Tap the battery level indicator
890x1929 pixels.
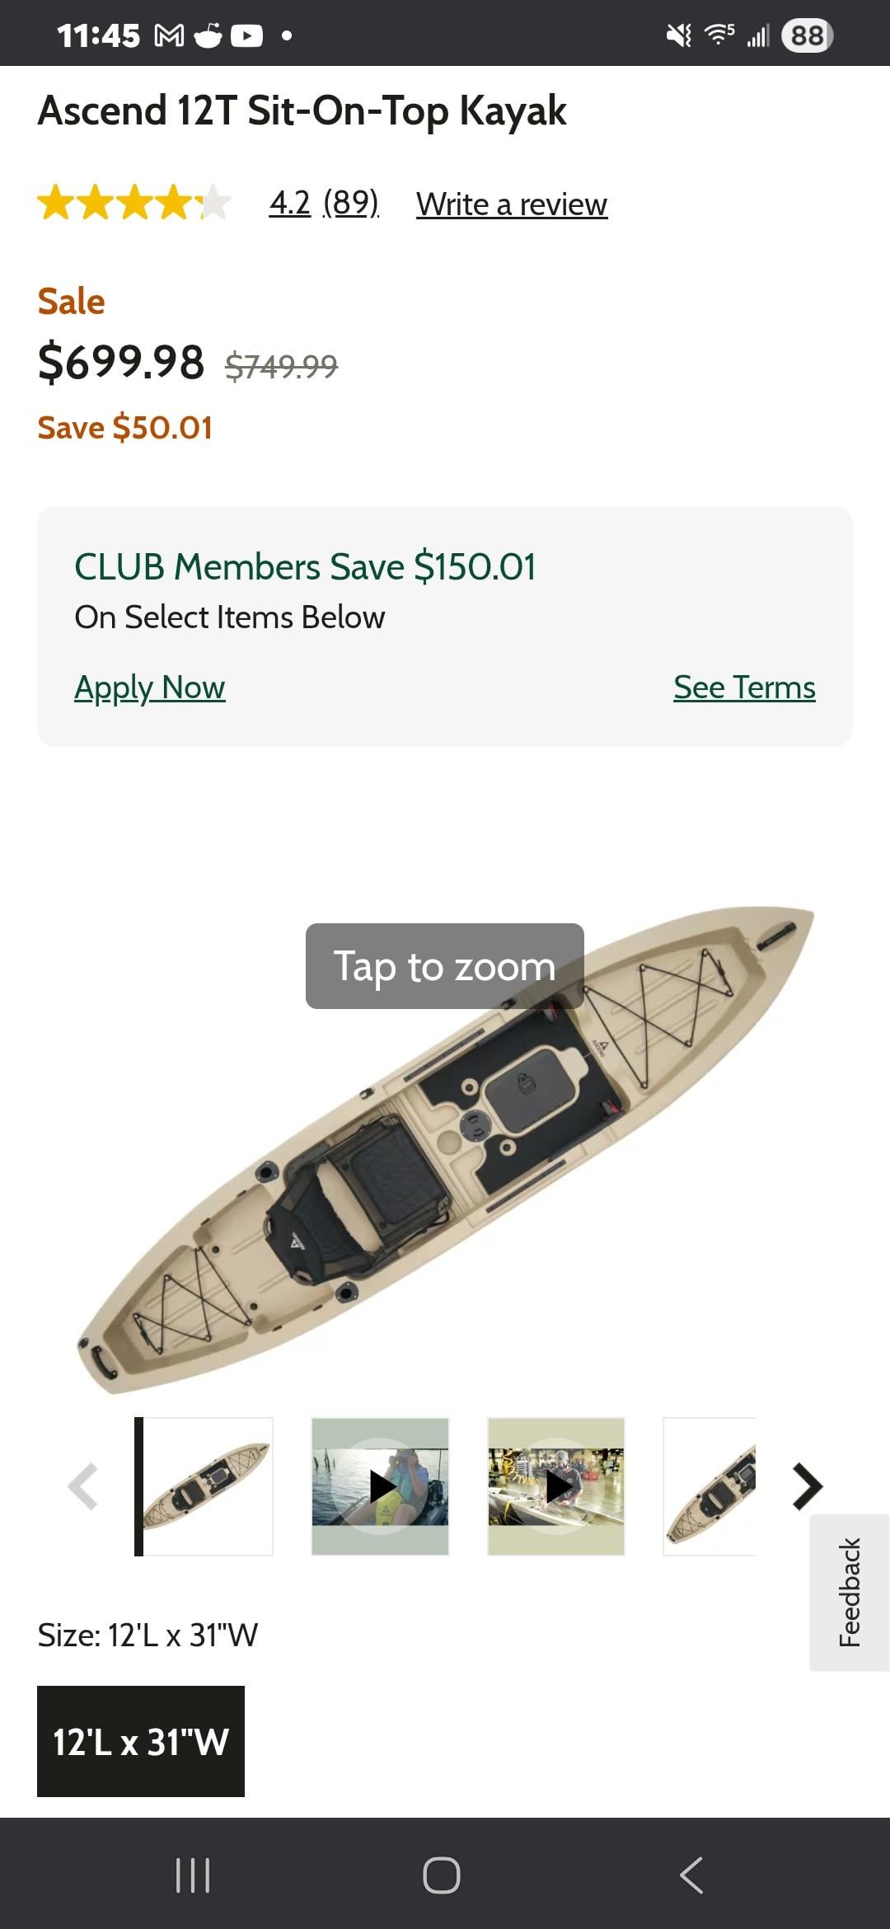click(807, 35)
